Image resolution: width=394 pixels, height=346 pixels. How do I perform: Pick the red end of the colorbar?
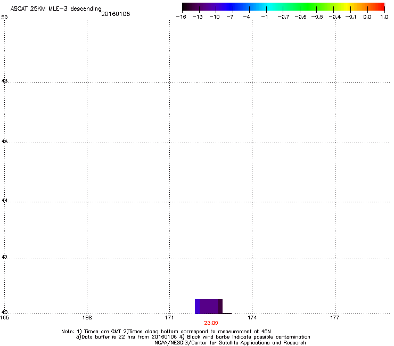381,6
